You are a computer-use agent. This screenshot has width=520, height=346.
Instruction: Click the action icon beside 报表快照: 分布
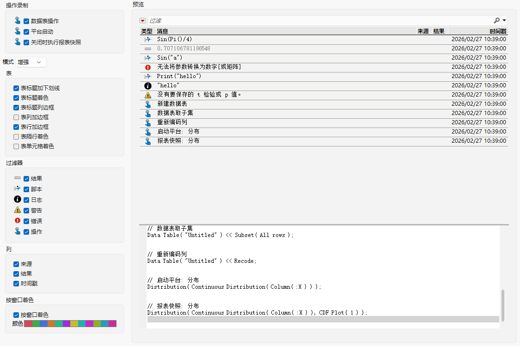(x=148, y=141)
